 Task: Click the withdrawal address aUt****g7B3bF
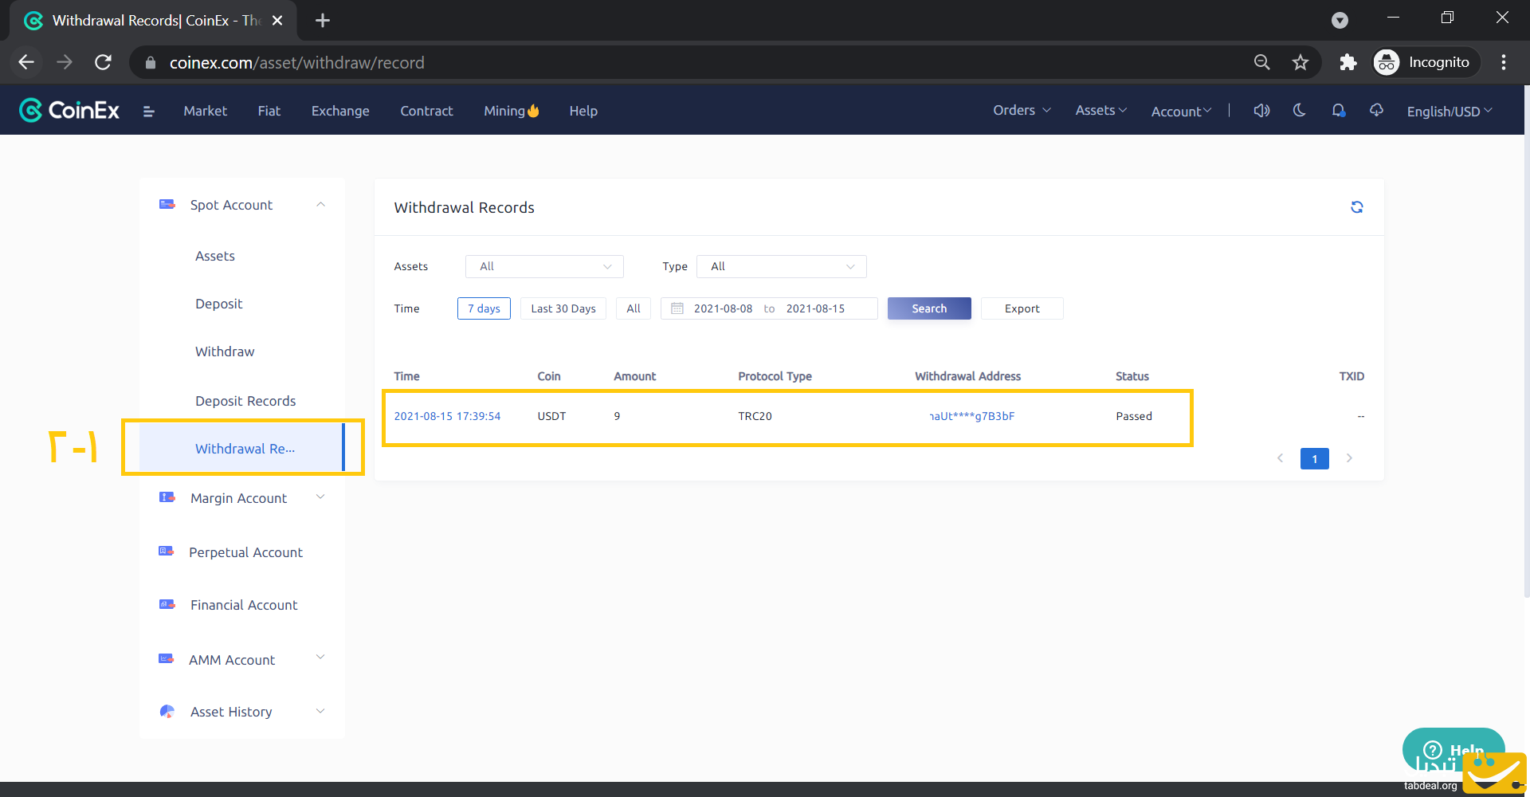(x=971, y=416)
